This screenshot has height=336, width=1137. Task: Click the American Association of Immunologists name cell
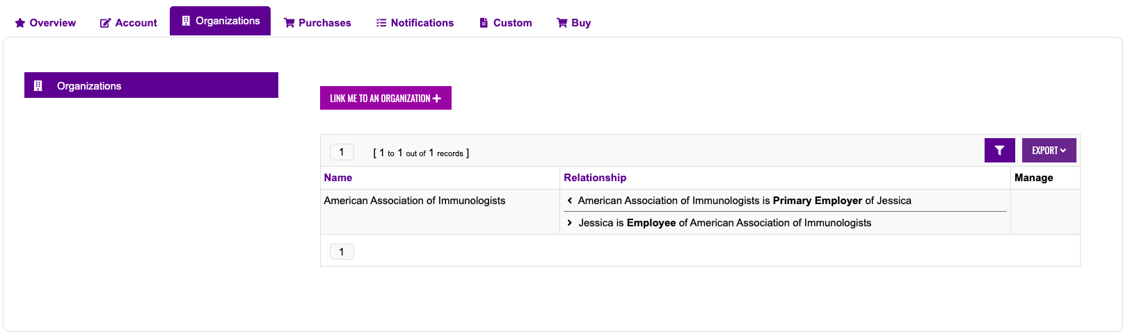pyautogui.click(x=415, y=201)
